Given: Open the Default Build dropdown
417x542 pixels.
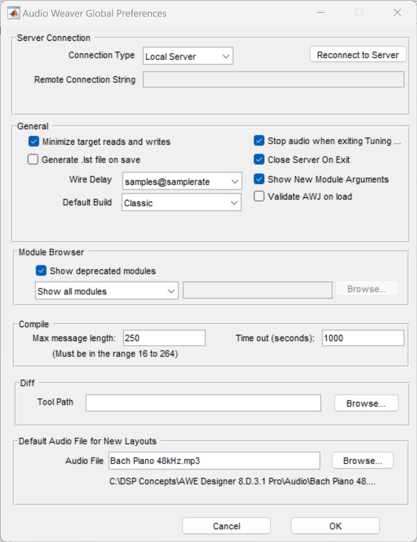Looking at the screenshot, I should click(x=181, y=203).
